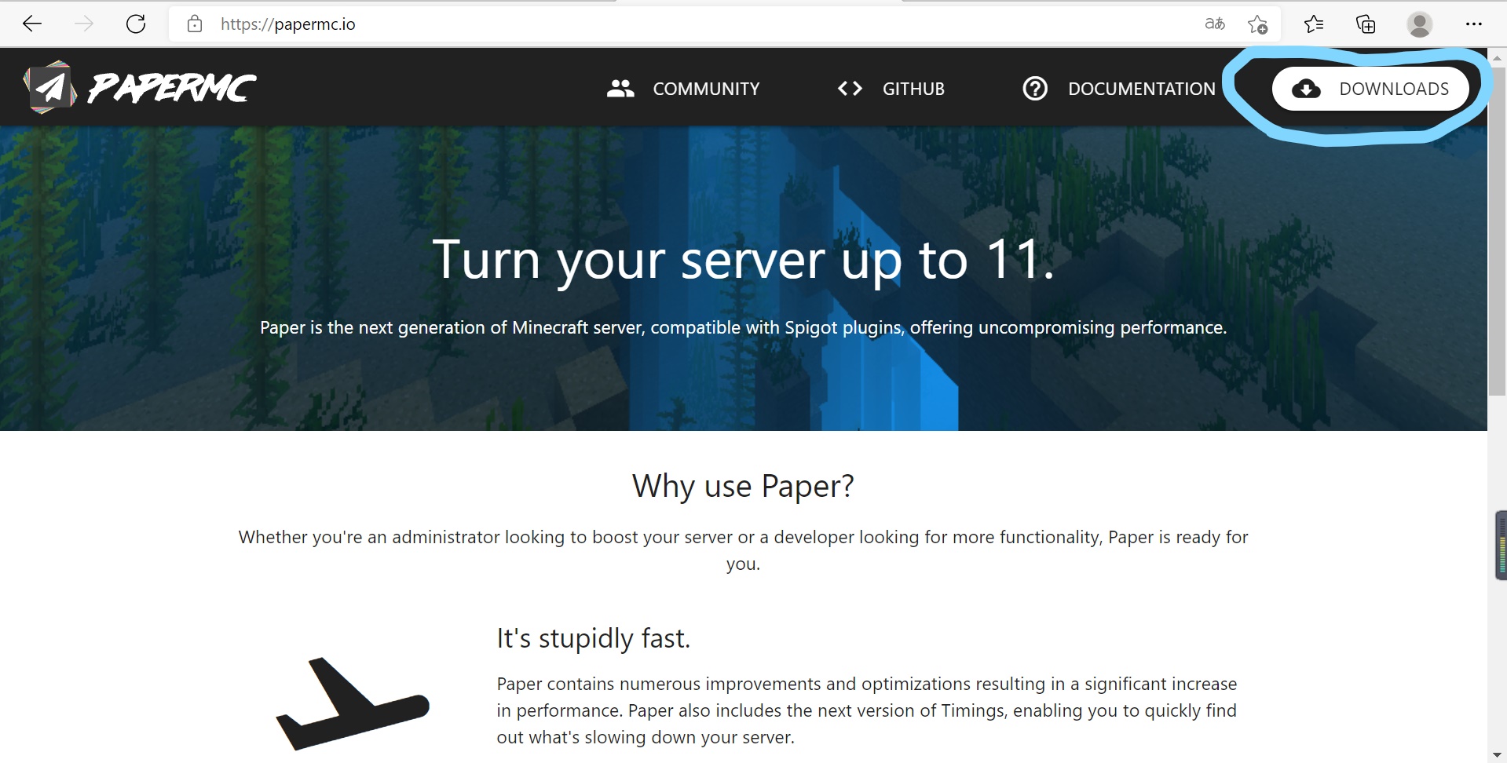Click the scroll up arrow of the scrollbar
The width and height of the screenshot is (1507, 763).
(1497, 57)
